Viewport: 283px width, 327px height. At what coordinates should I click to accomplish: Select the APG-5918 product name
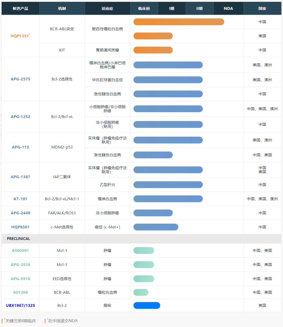[20, 279]
